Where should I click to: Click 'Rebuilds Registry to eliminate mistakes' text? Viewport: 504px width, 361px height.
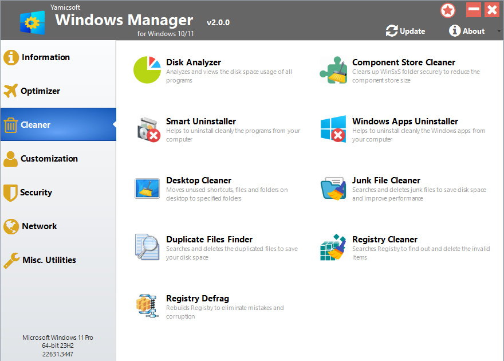(225, 312)
